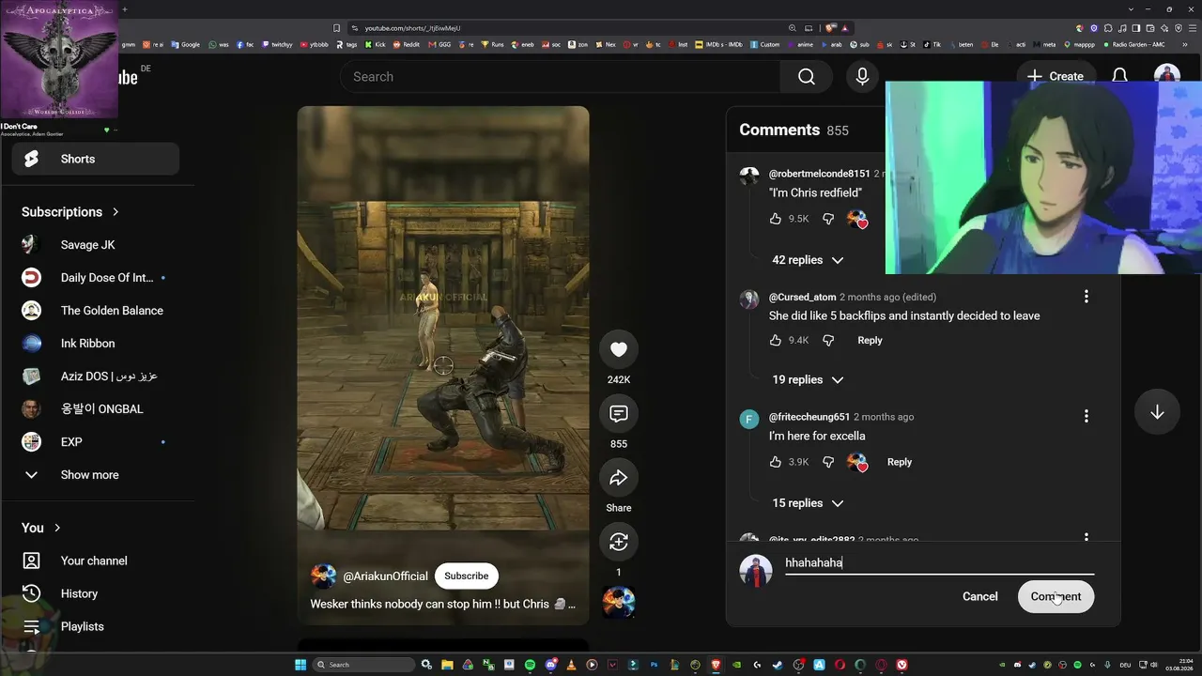Open Photoshop from the taskbar

(654, 665)
